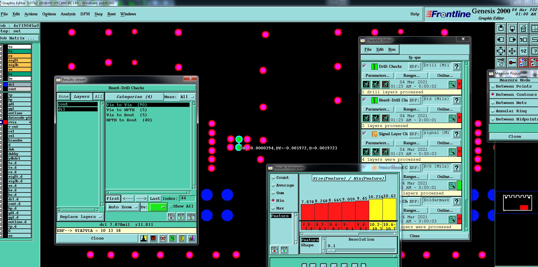Open the green Sv severity dropdown
The image size is (538, 267).
[158, 207]
